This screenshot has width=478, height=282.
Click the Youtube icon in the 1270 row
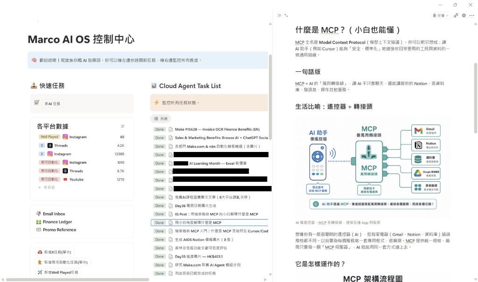[65, 179]
